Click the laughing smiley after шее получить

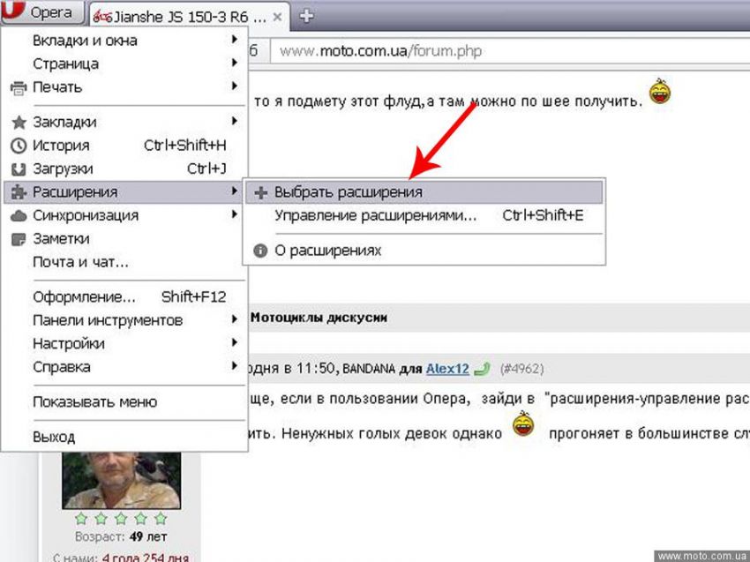660,92
